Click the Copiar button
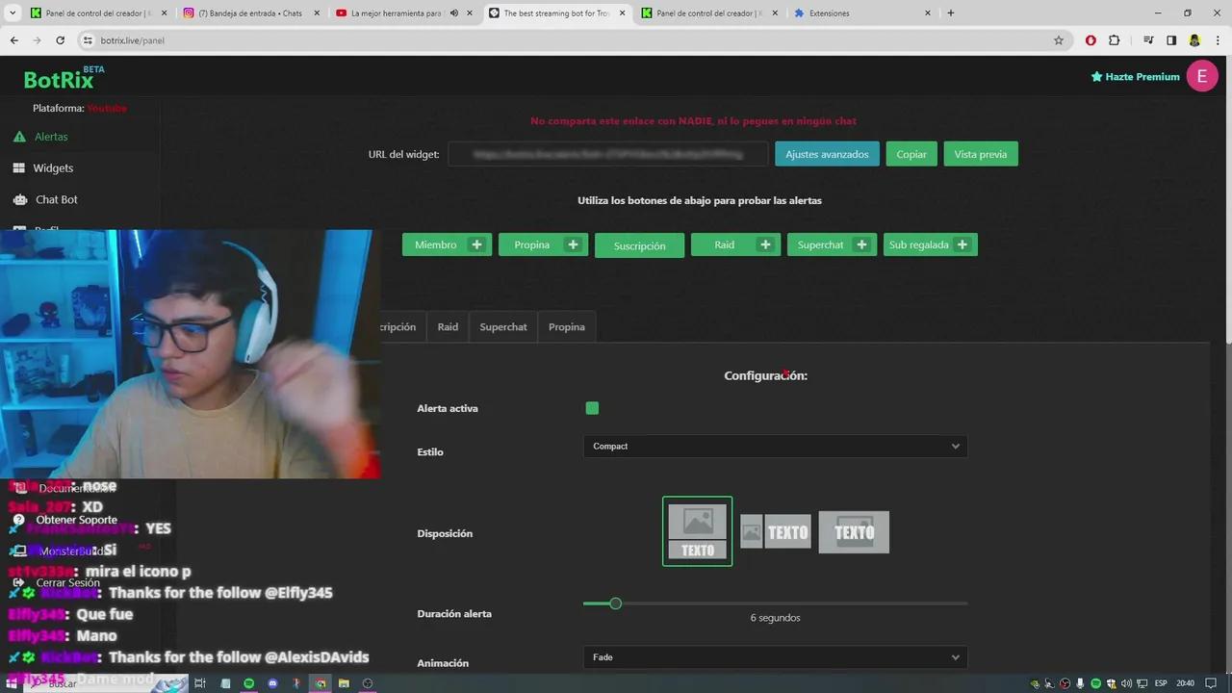This screenshot has width=1232, height=693. [x=911, y=154]
